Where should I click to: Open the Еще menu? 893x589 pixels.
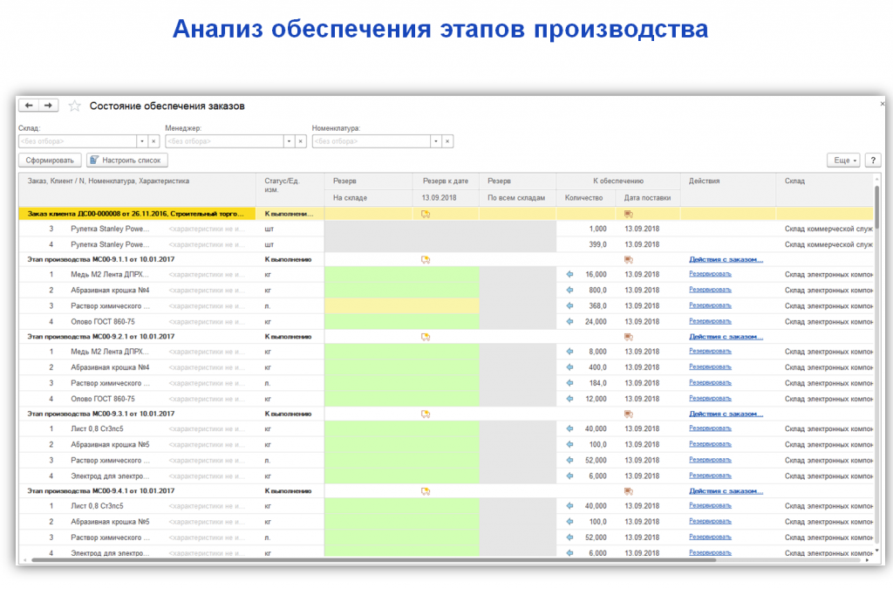(x=843, y=161)
